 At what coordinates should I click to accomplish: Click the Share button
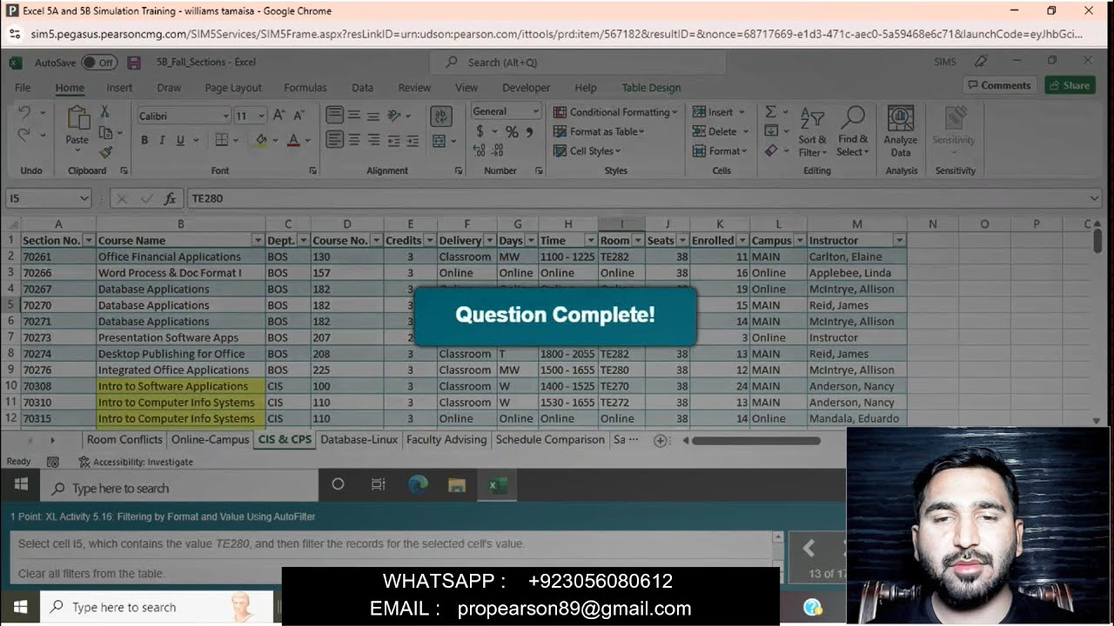coord(1070,85)
